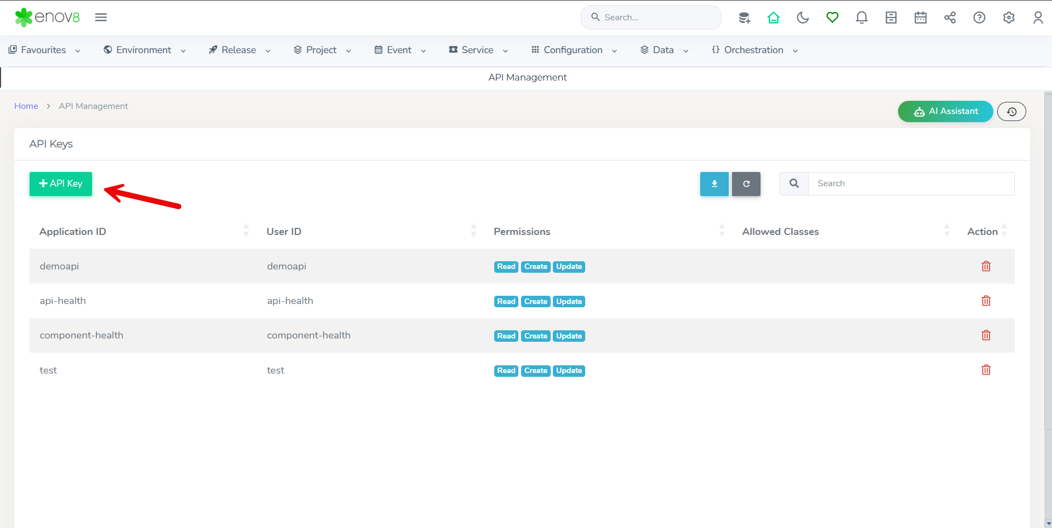Launch the AI Assistant
Viewport: 1052px width, 528px height.
tap(945, 112)
